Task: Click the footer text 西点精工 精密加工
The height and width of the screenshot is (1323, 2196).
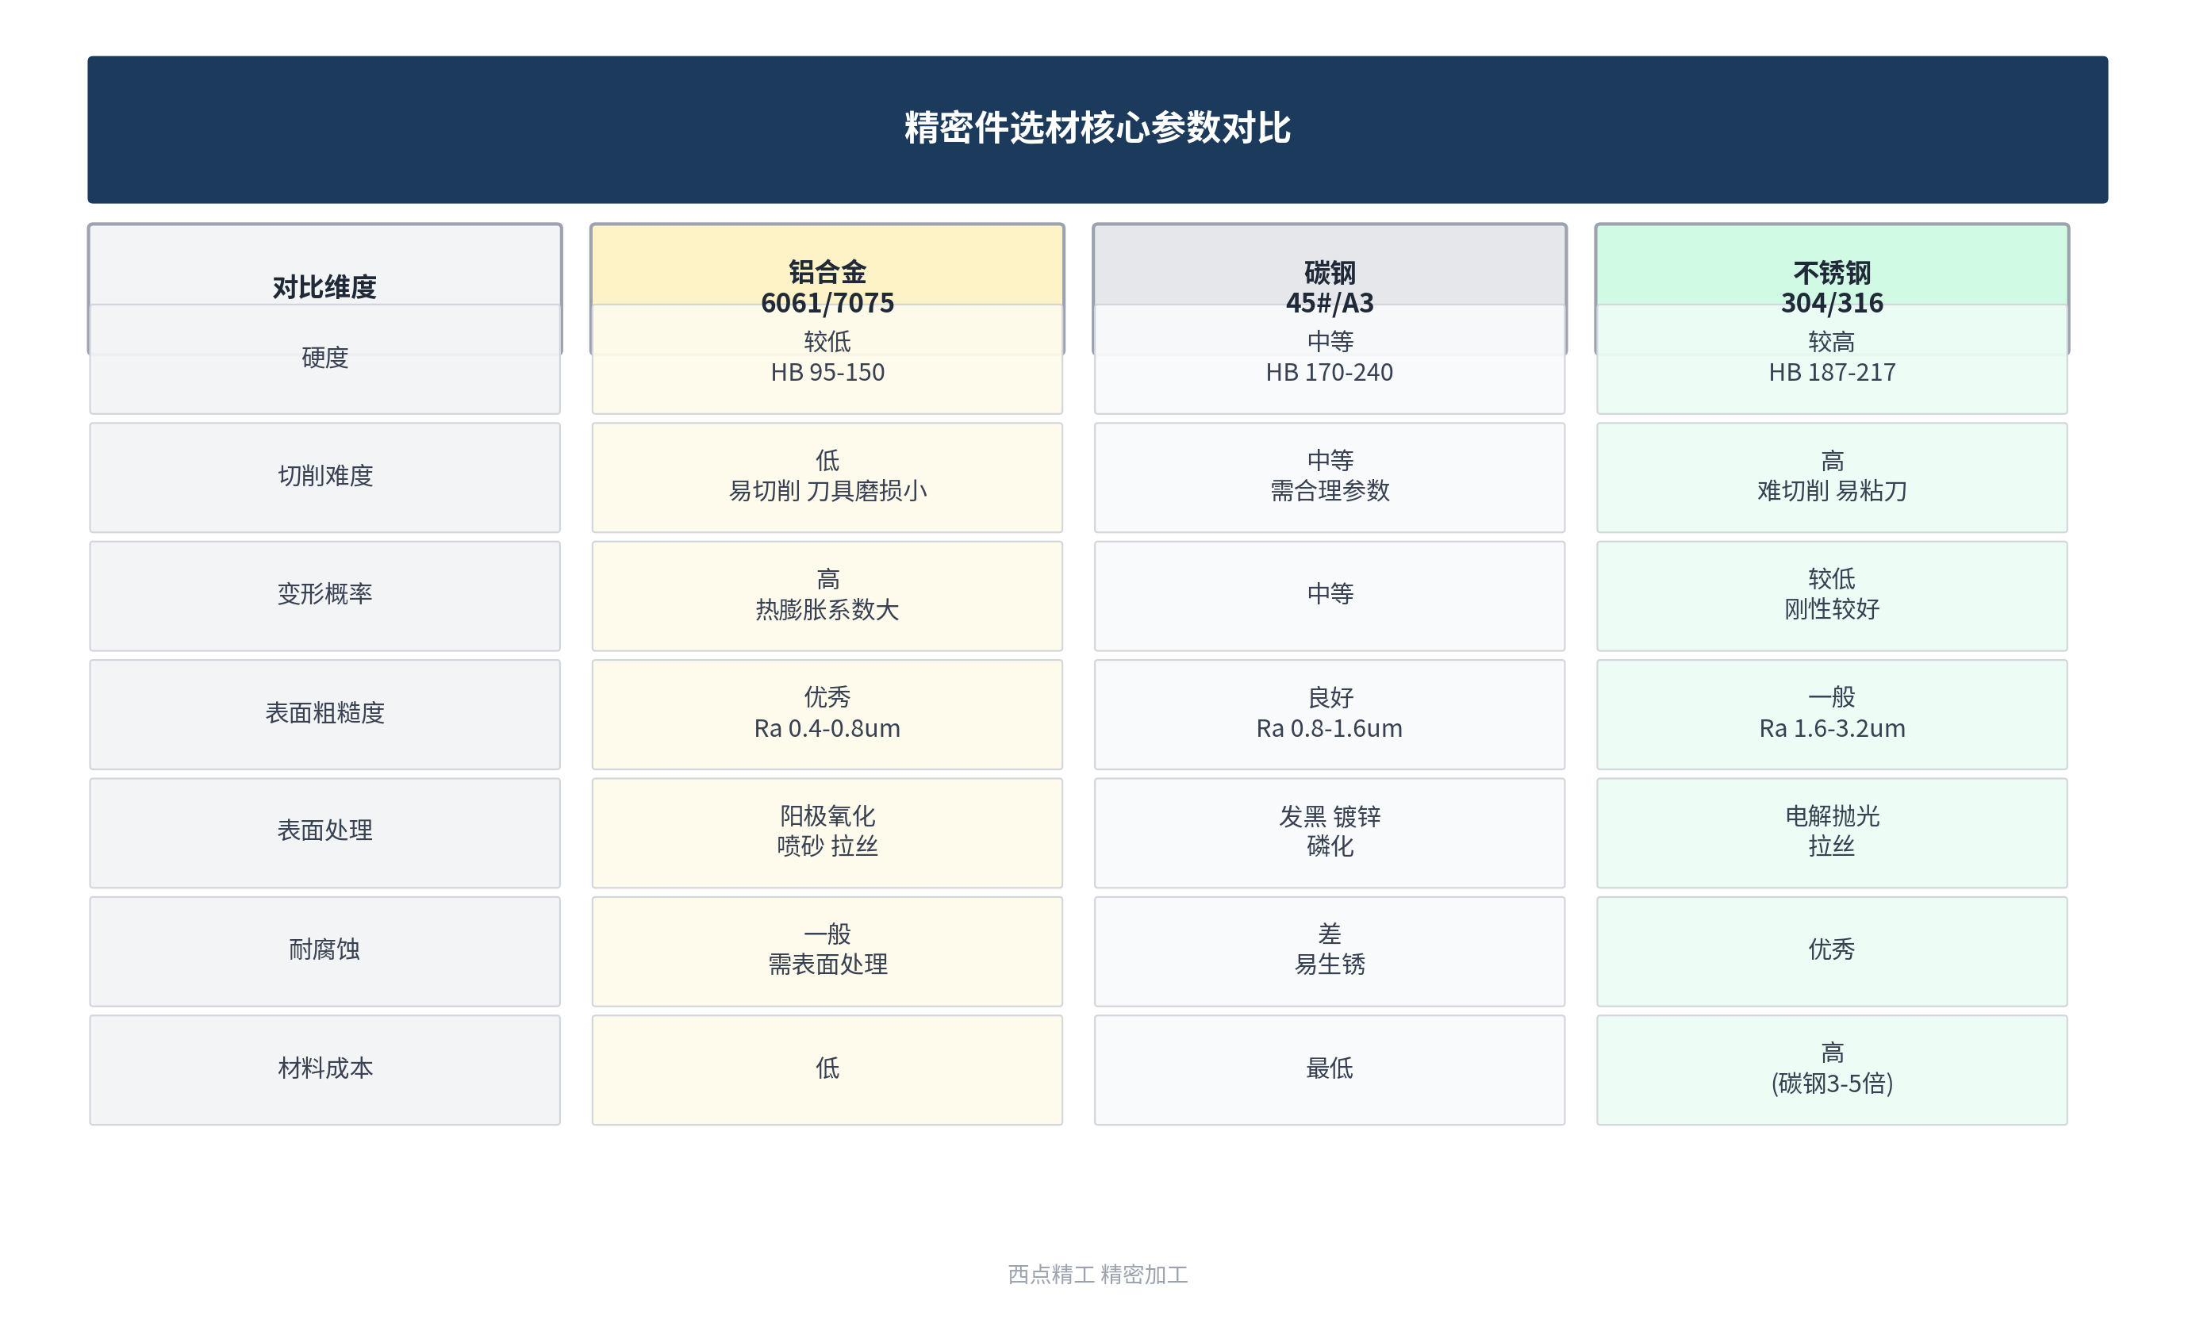Action: [x=1097, y=1274]
